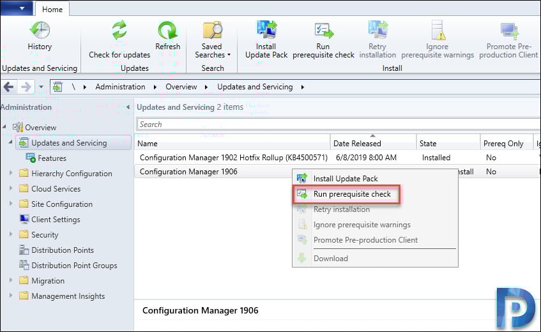Click Run prerequisite check in the ribbon
The height and width of the screenshot is (332, 541).
click(x=323, y=40)
